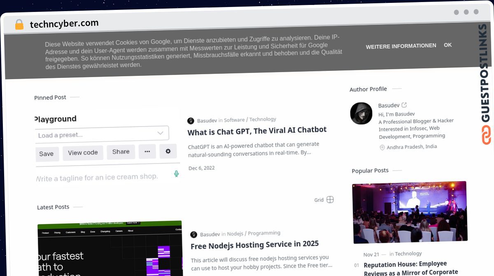494x276 pixels.
Task: Click the microphone icon in Playground image
Action: pyautogui.click(x=176, y=174)
